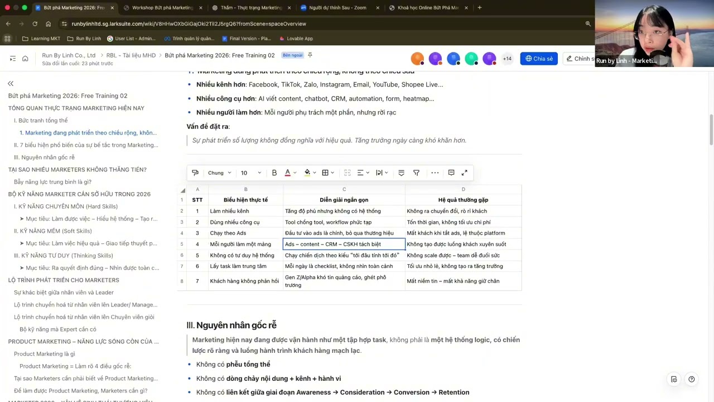Open the sidebar menu list icon
Screen dimensions: 714x402
(x=13, y=59)
